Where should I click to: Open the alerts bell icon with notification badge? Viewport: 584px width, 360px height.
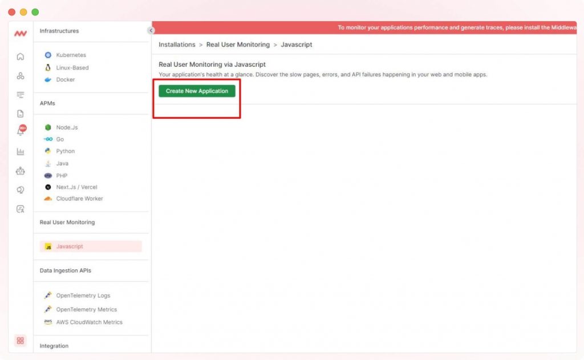pos(20,130)
